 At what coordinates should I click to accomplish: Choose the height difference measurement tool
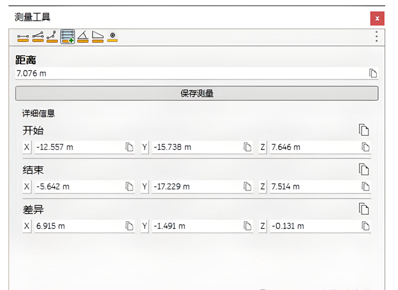(x=52, y=38)
